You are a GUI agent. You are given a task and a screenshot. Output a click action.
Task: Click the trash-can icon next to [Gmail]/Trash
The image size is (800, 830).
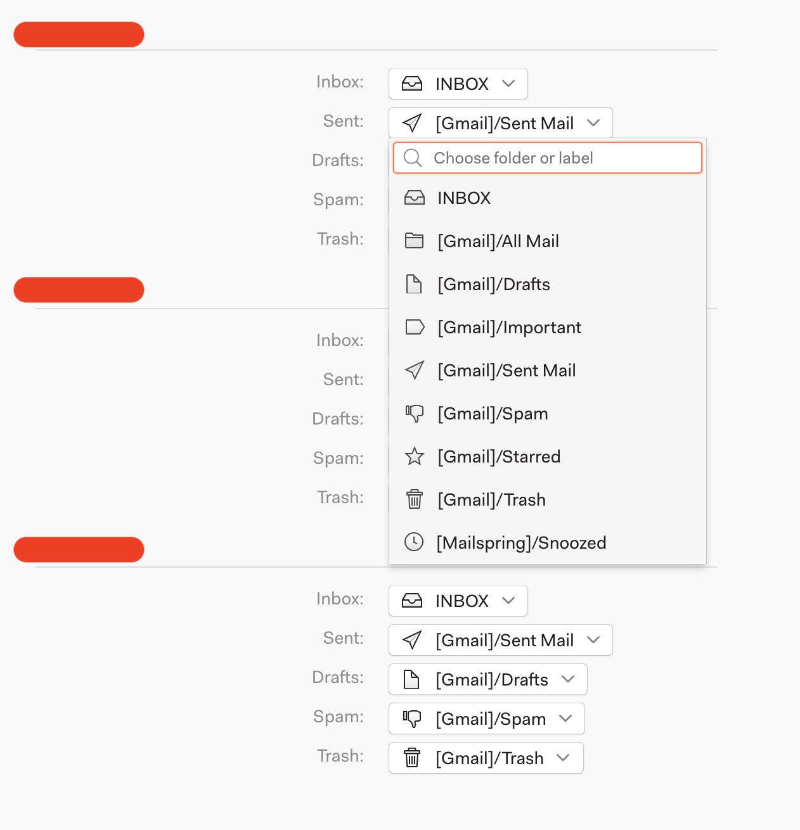pyautogui.click(x=415, y=499)
